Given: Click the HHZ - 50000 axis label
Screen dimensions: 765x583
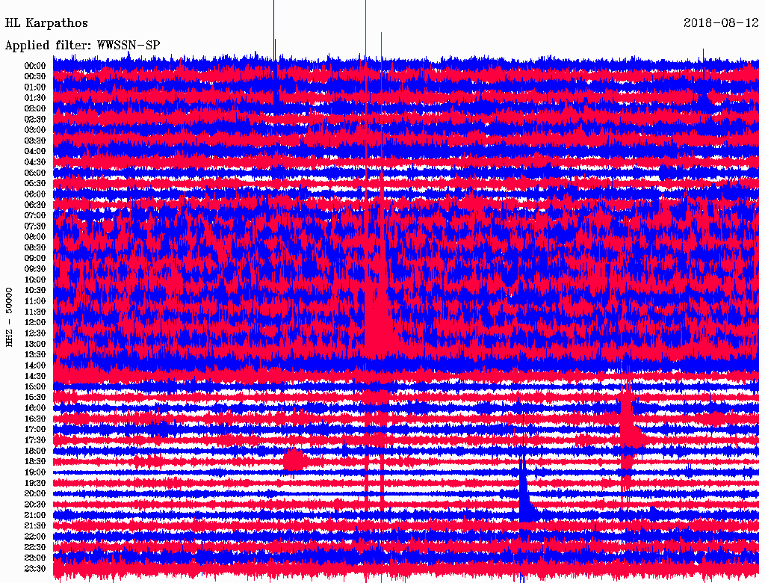Looking at the screenshot, I should [9, 317].
